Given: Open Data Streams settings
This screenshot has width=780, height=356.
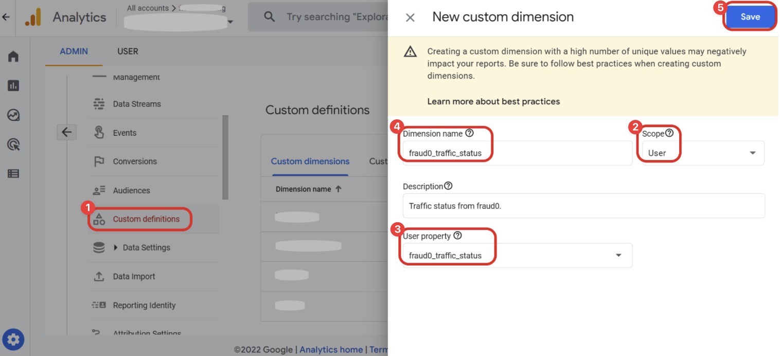Looking at the screenshot, I should click(136, 103).
